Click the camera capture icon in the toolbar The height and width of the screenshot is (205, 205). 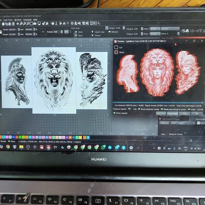click(35, 24)
